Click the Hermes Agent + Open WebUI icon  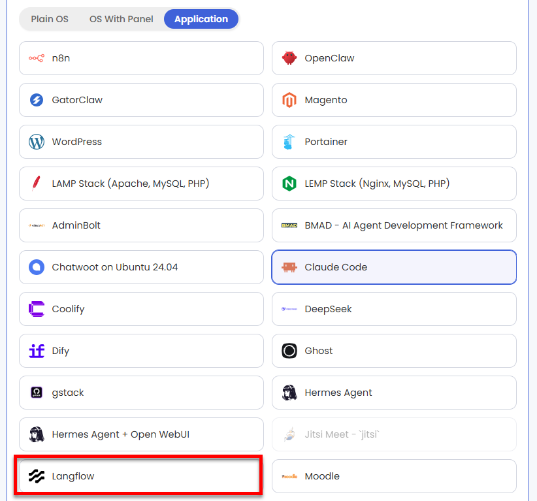coord(37,434)
